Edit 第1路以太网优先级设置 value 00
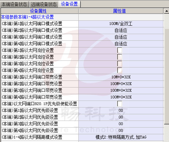Viewport: 169px width, 142px height. coord(121,110)
